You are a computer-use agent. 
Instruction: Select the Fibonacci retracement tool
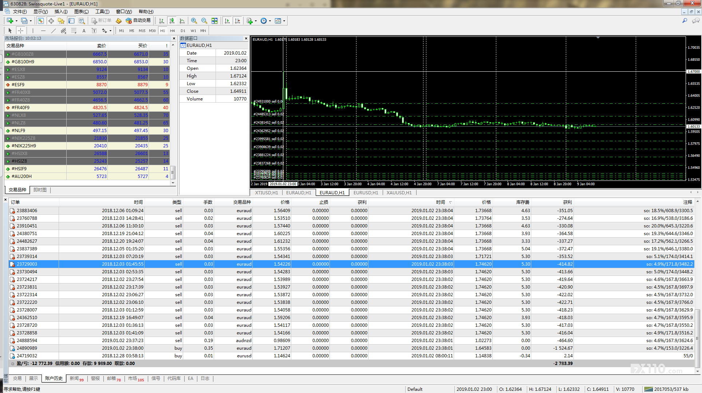pos(74,31)
